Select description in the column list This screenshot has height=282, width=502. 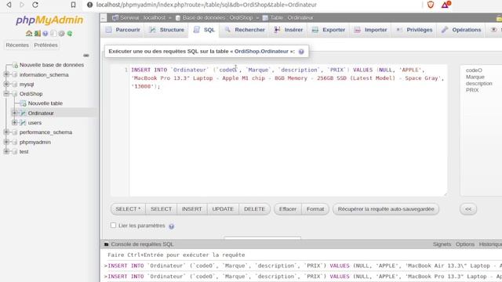point(479,84)
